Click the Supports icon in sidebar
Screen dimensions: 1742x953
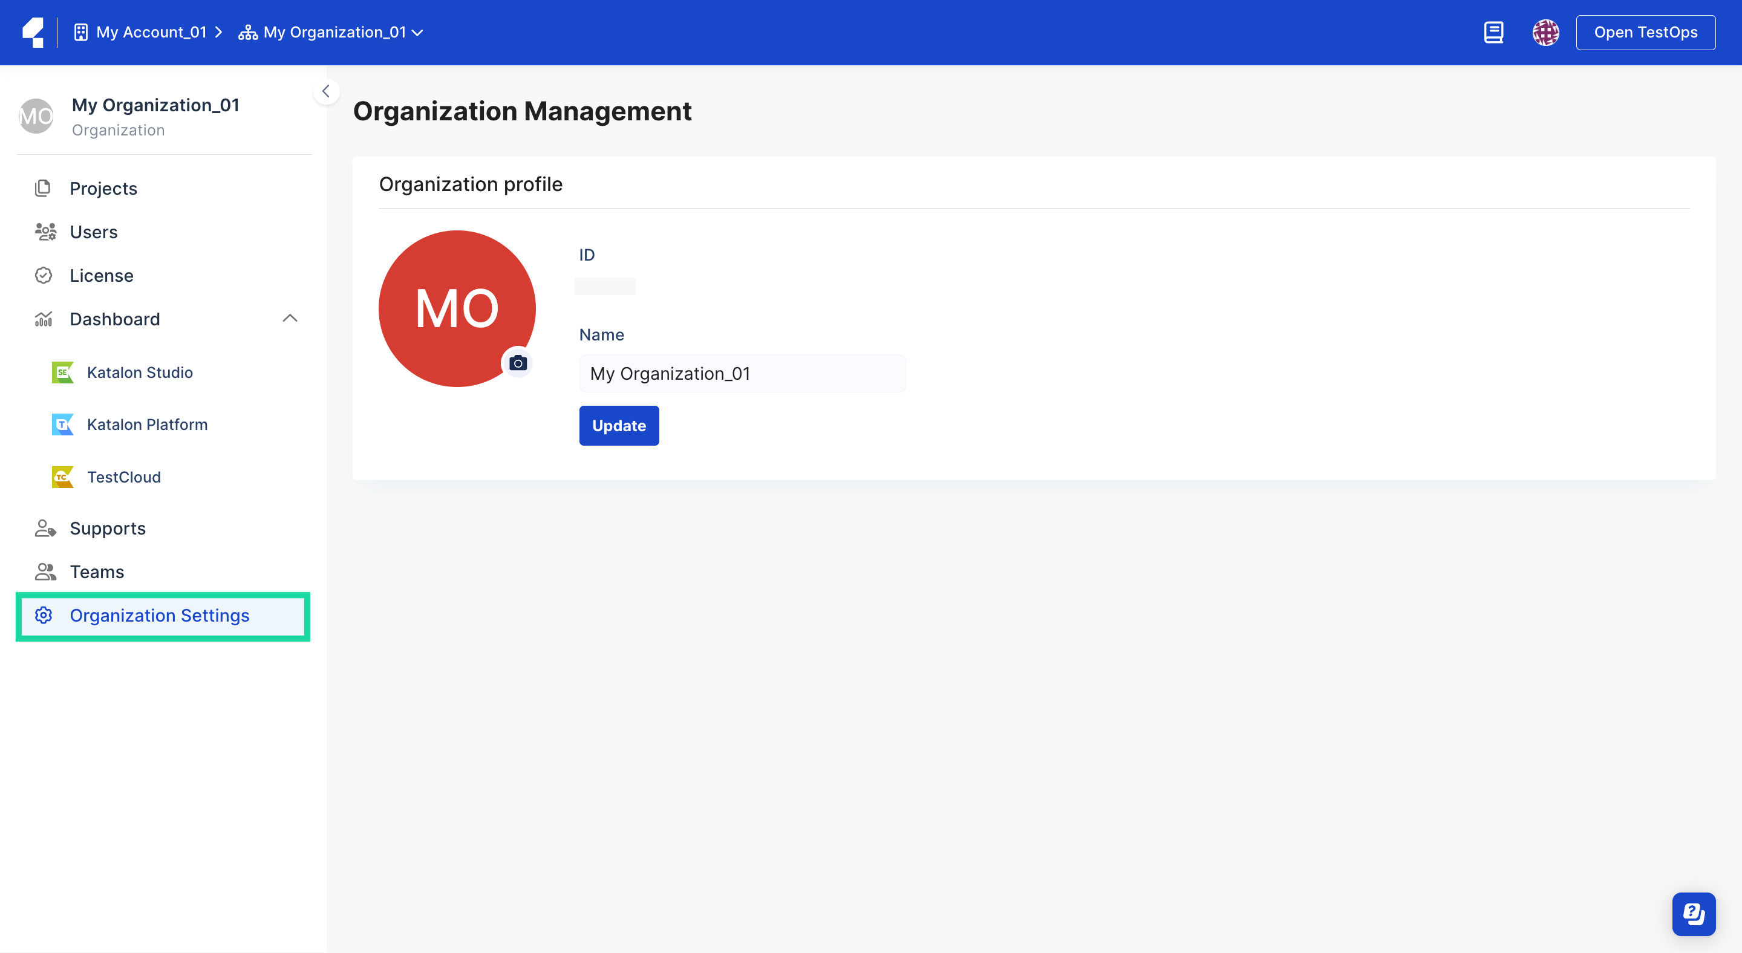point(45,527)
